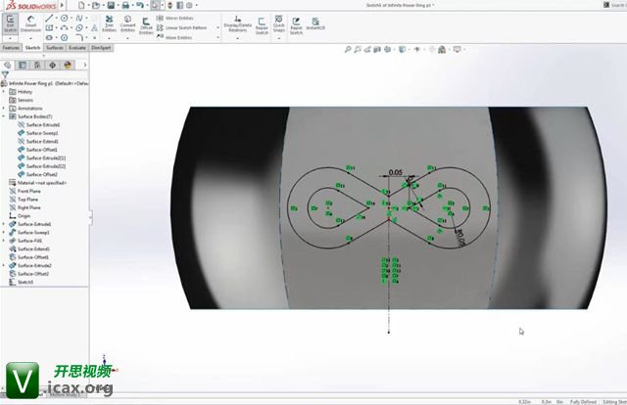Screen dimensions: 627x405
Task: Switch to the Features tab
Action: [x=11, y=47]
